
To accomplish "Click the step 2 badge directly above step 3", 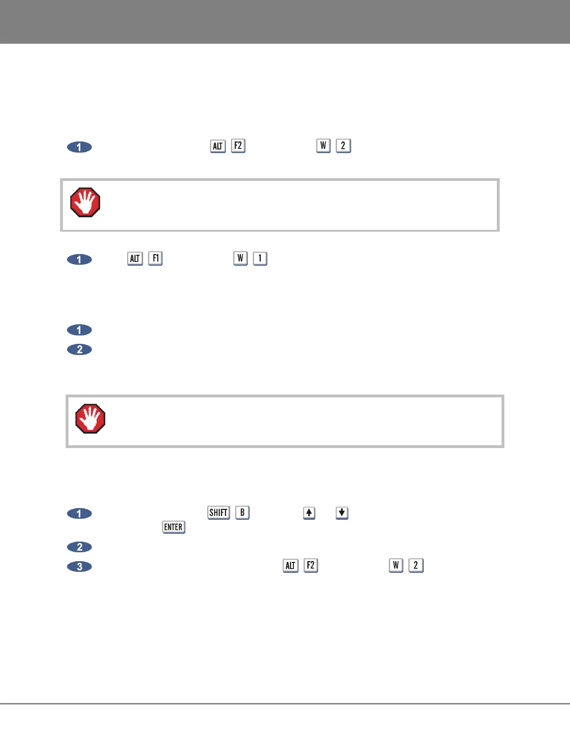I will pos(80,547).
